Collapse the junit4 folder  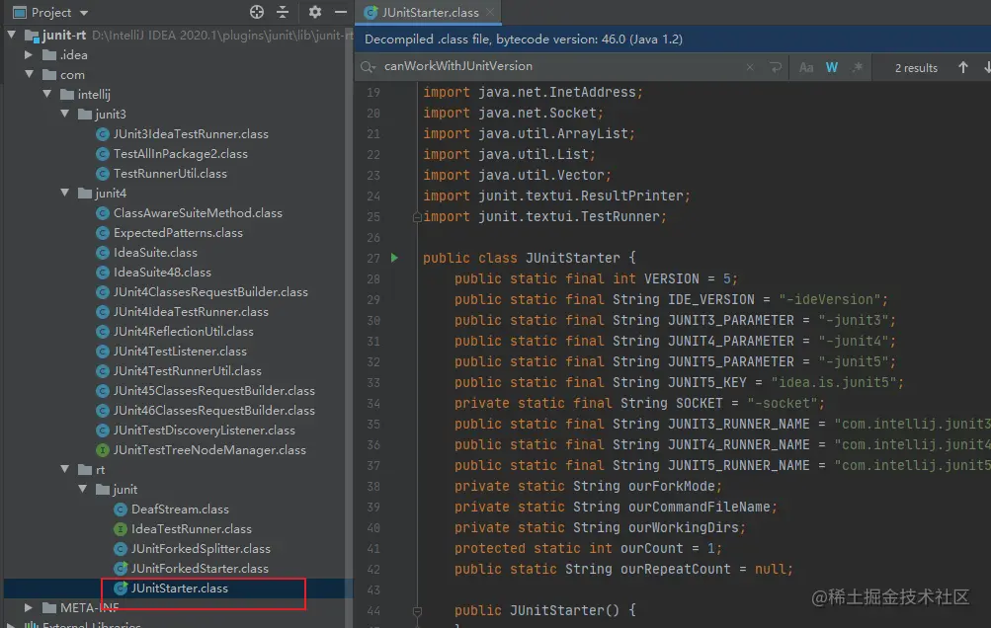tap(65, 193)
